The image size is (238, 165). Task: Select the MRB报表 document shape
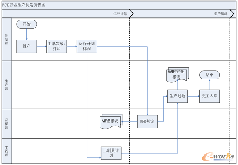(x=110, y=121)
